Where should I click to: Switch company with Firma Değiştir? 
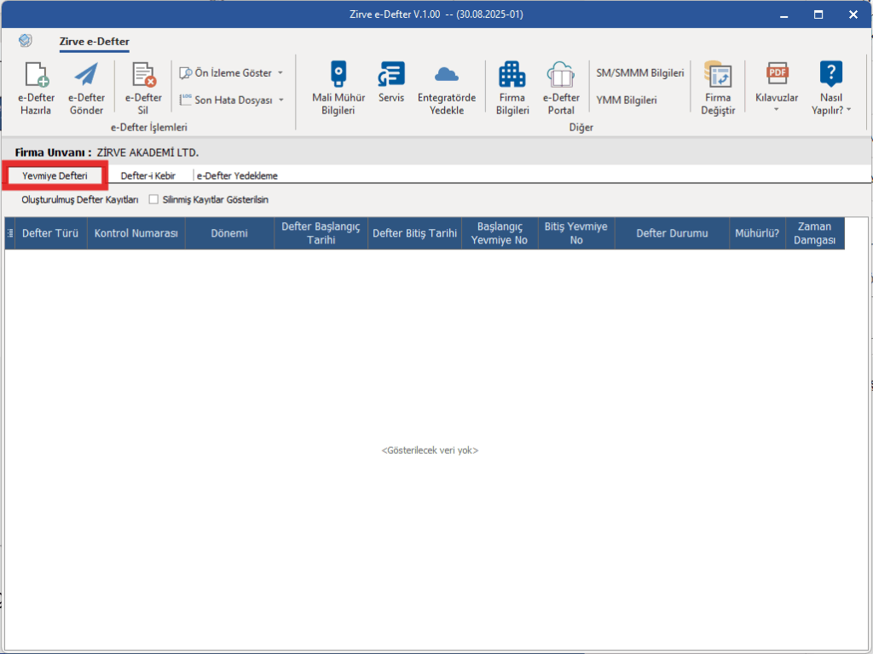pyautogui.click(x=718, y=88)
